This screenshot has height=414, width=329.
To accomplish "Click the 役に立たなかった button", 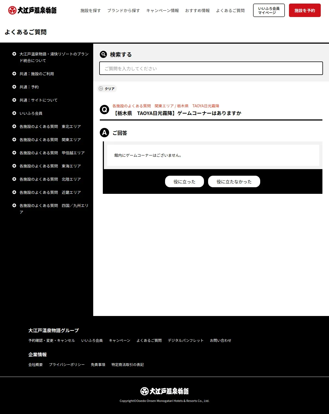I will pyautogui.click(x=234, y=181).
